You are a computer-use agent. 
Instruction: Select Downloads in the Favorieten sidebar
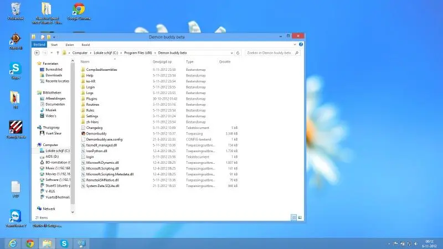54,75
